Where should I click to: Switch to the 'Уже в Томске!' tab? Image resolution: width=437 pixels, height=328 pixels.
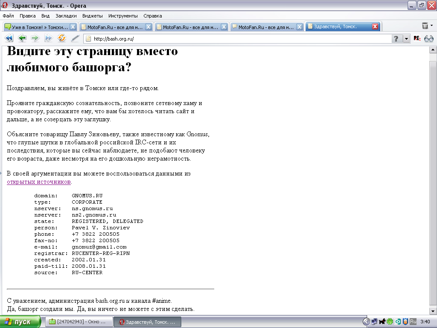40,27
